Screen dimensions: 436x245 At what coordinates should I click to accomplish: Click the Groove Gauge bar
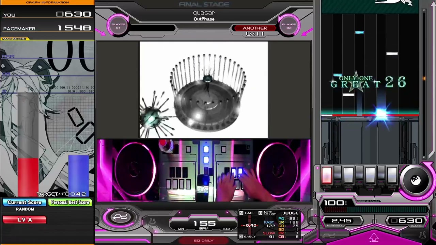coord(375,209)
